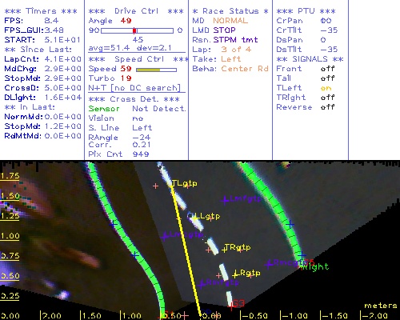
Task: Click the N+T [no DC search] text
Action: (134, 88)
